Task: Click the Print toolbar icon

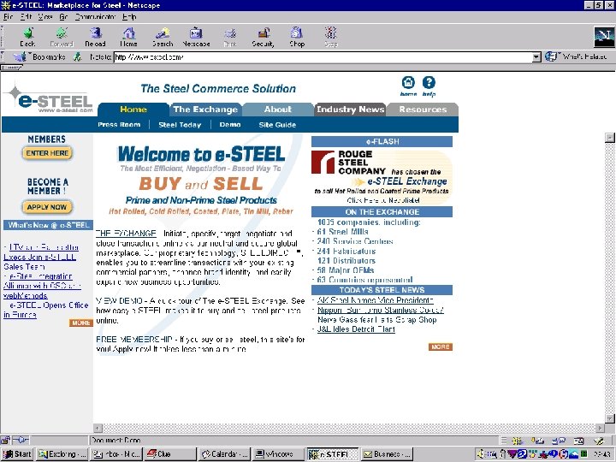Action: (x=230, y=37)
